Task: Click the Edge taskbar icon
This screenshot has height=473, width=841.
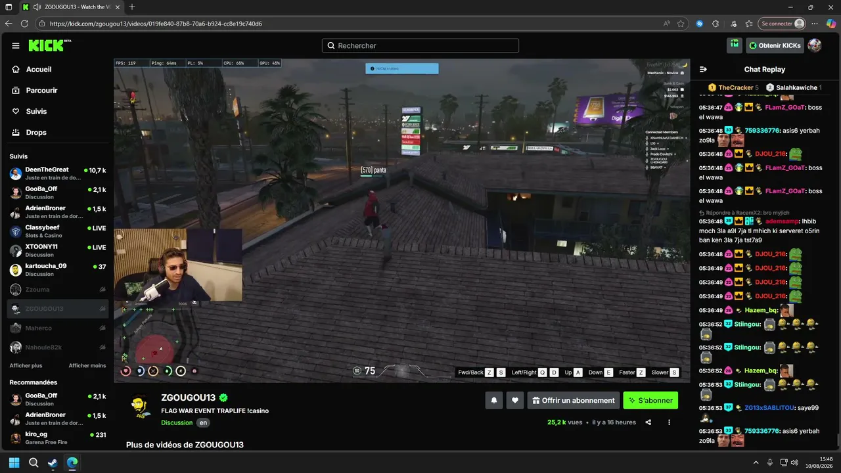Action: click(x=72, y=462)
